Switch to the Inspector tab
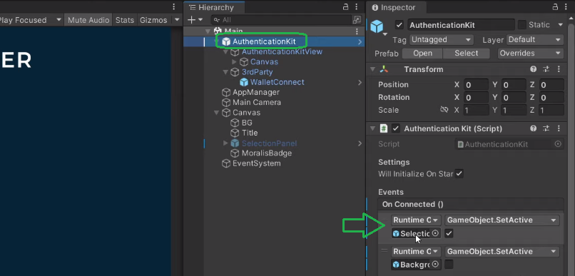 [x=396, y=7]
